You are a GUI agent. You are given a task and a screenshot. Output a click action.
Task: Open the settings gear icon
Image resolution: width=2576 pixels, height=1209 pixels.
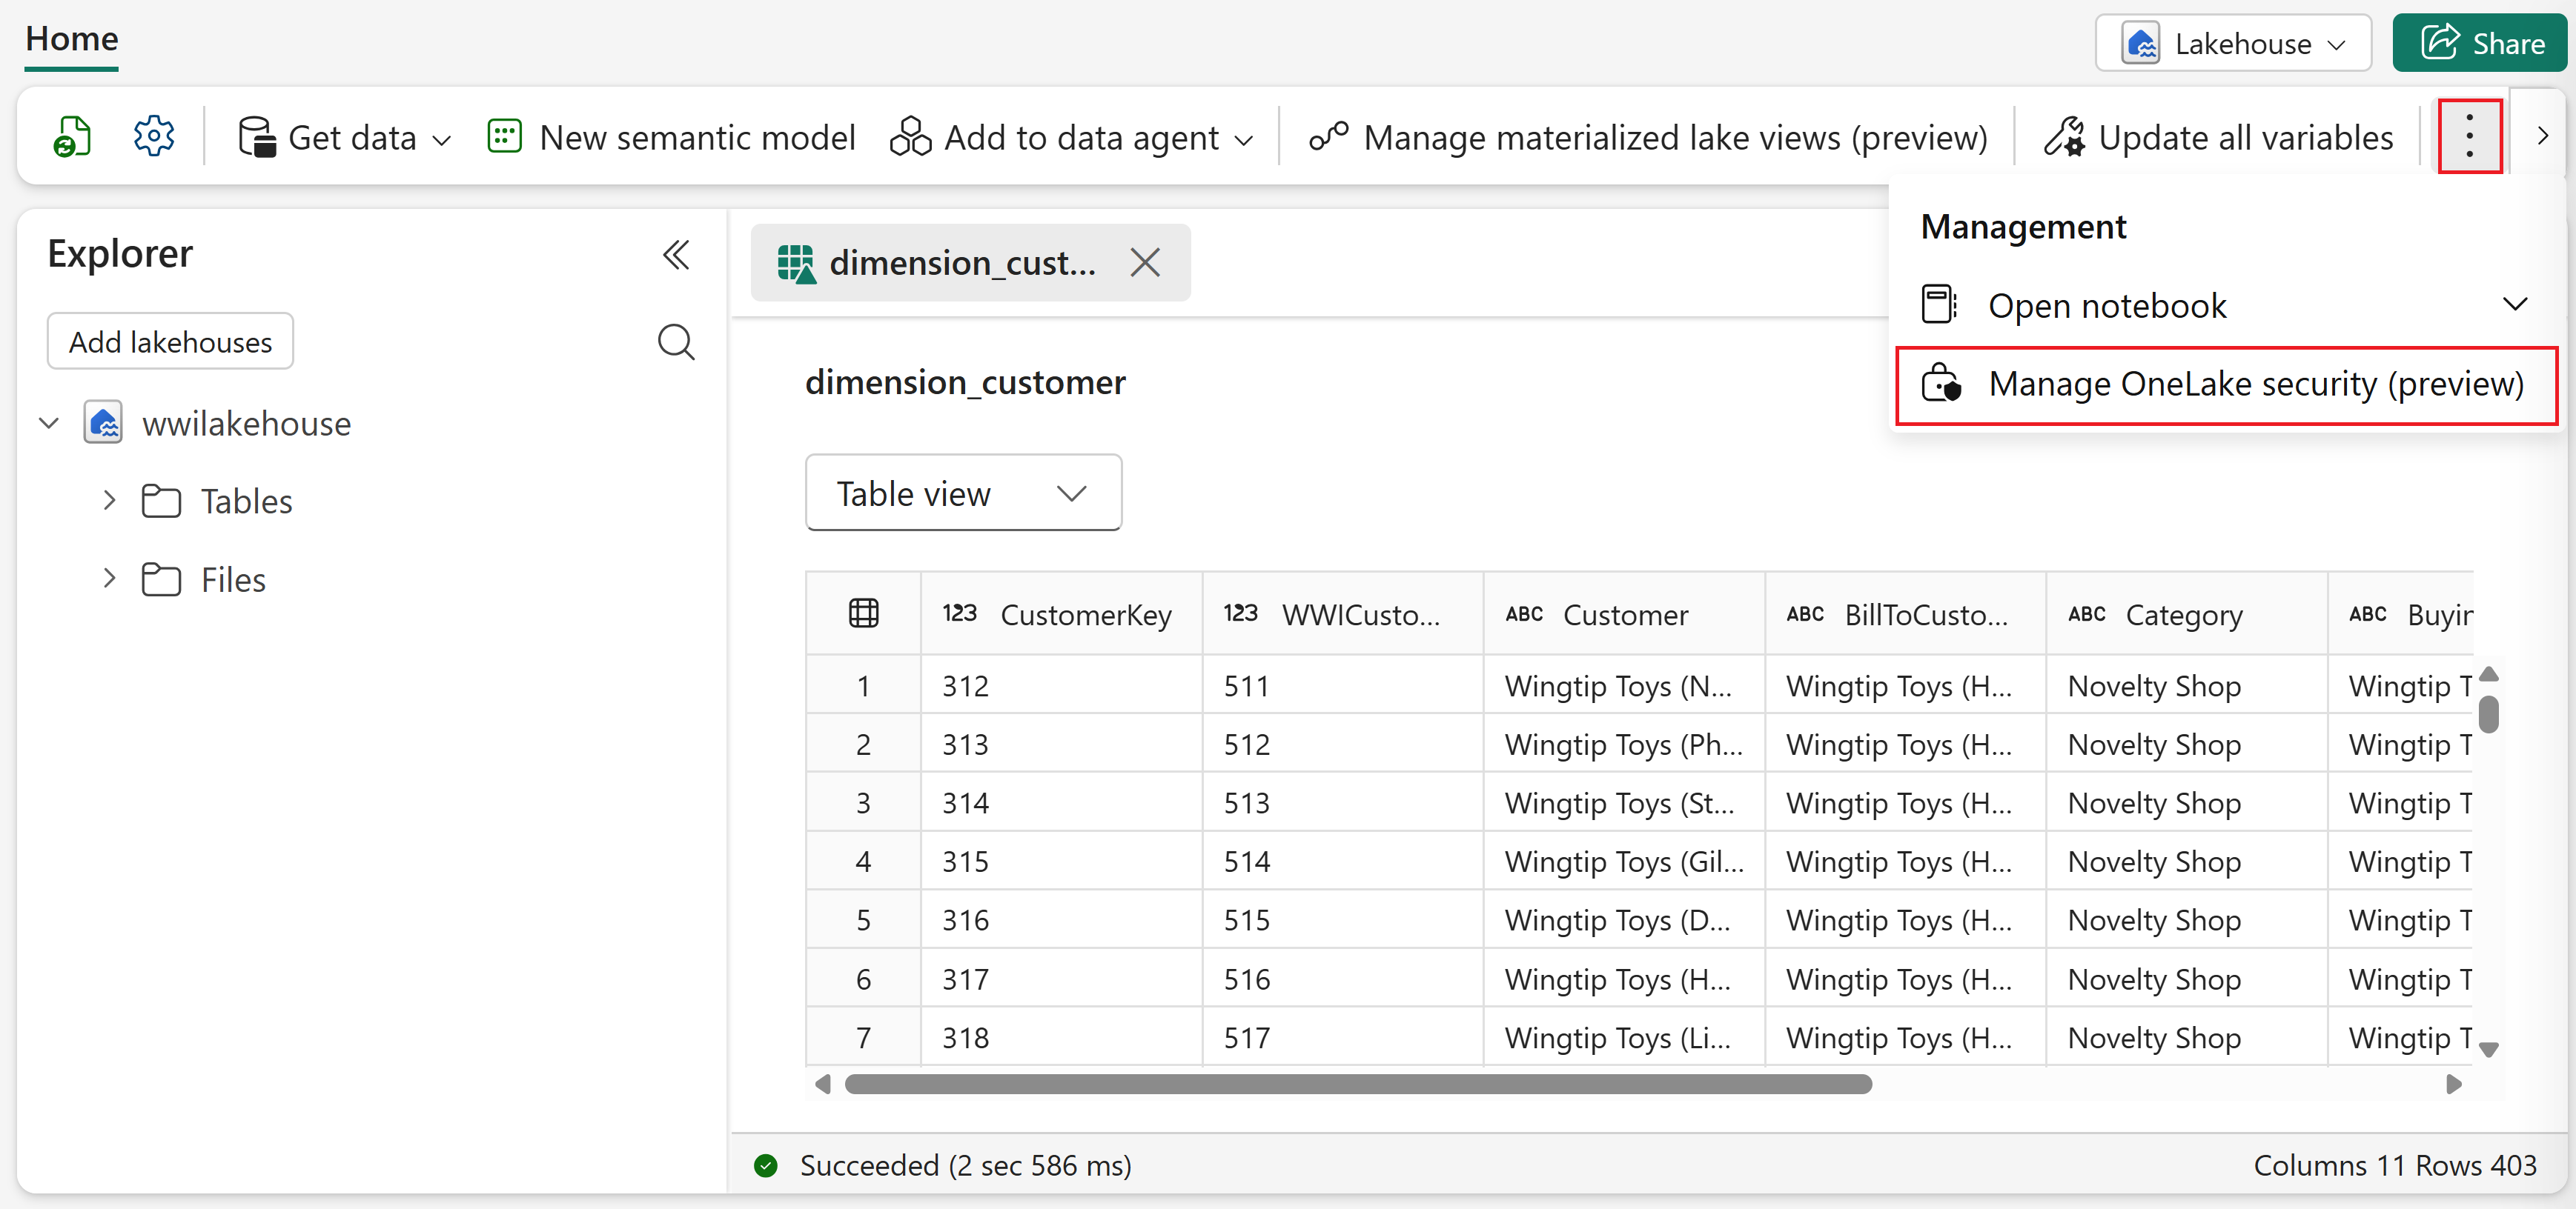pos(154,137)
